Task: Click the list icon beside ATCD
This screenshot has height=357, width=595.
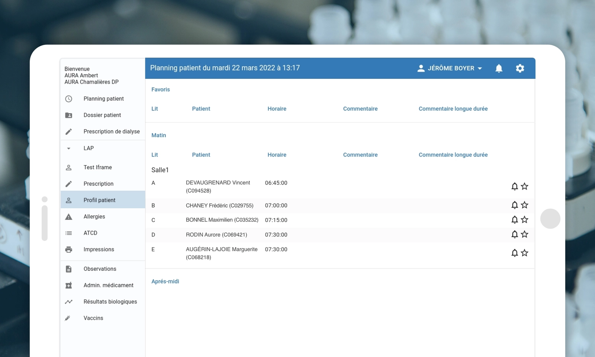Action: coord(68,233)
